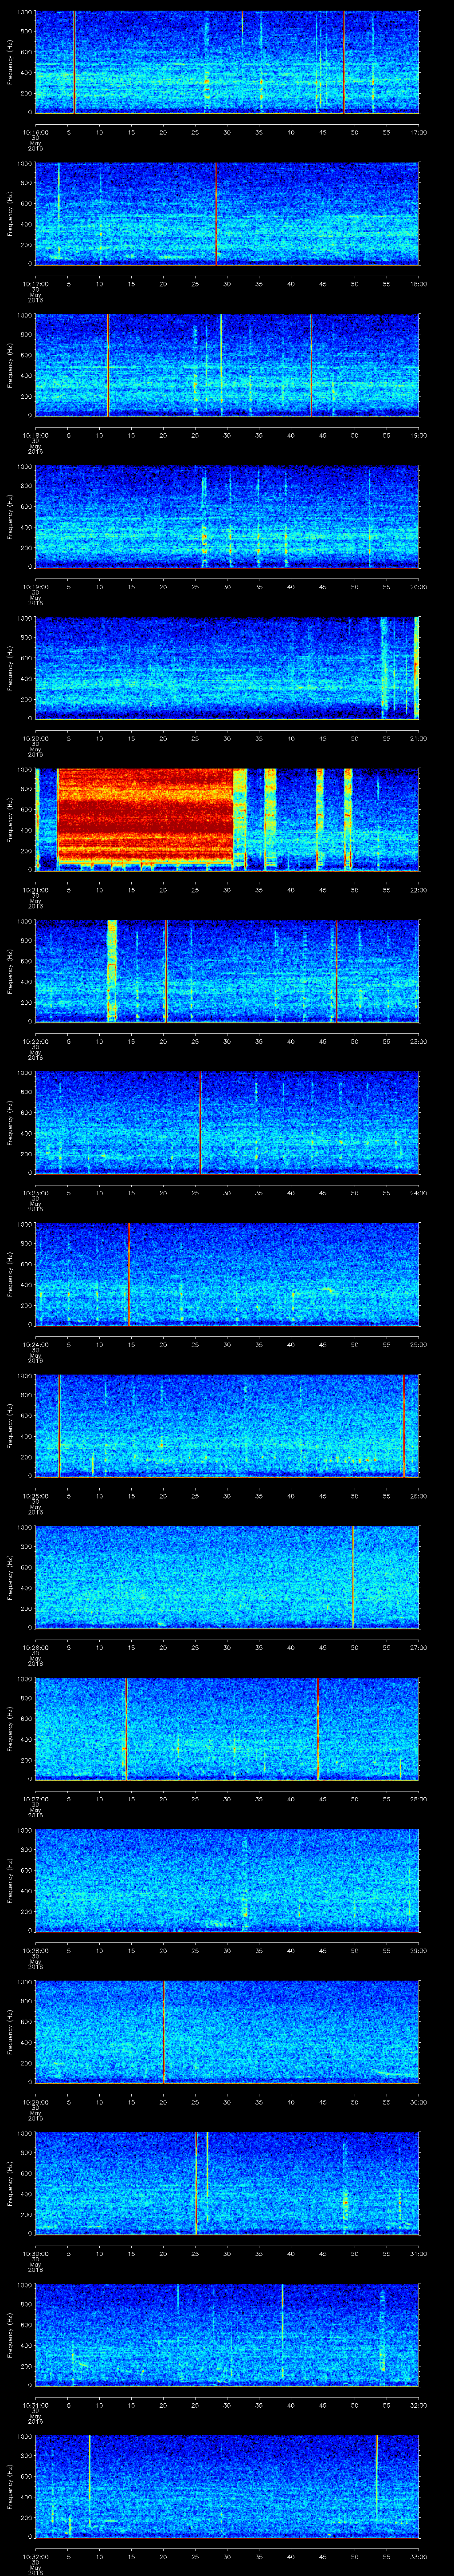Click 'Frequency (Hz)' axis title of 10:21:00 panel
The width and height of the screenshot is (454, 2576).
pyautogui.click(x=10, y=820)
